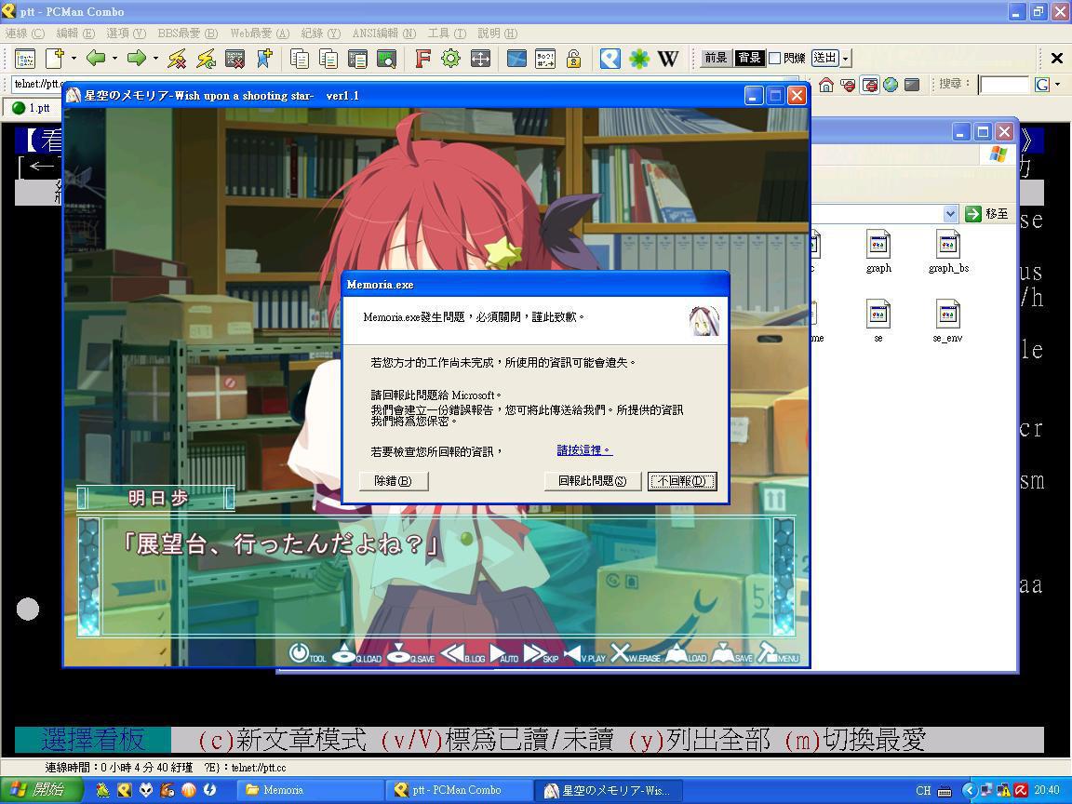Click the 搜尋 search input box
This screenshot has height=804, width=1072.
(x=1004, y=85)
